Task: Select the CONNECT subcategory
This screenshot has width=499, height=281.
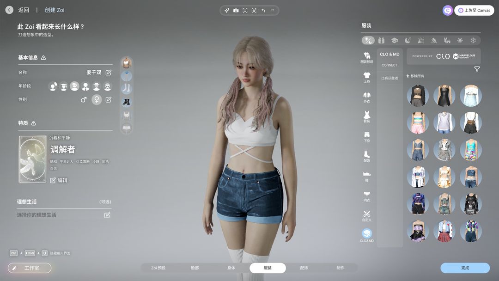Action: [389, 65]
